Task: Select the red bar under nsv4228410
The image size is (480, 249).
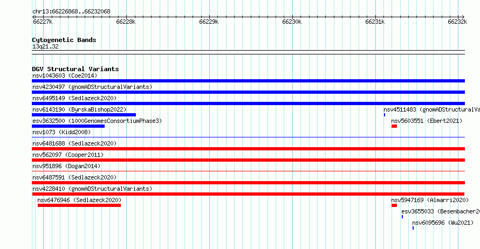Action: pos(248,194)
